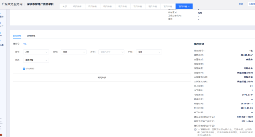Open the 层号 dropdown showing 全部
The image size is (255, 137).
pyautogui.click(x=74, y=52)
